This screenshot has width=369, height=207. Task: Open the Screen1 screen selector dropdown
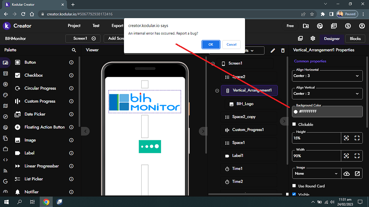click(x=83, y=39)
